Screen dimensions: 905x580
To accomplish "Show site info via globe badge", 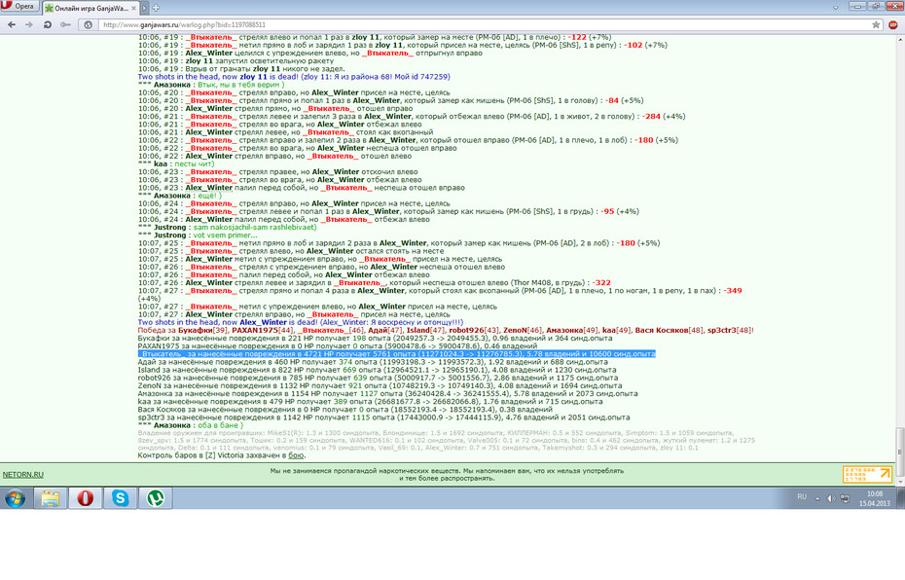I will pyautogui.click(x=88, y=25).
